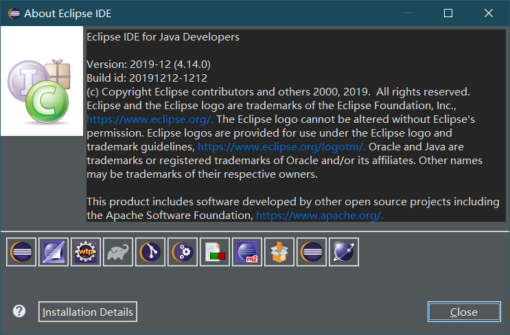The height and width of the screenshot is (335, 510).
Task: Click the question mark help icon
Action: (19, 311)
